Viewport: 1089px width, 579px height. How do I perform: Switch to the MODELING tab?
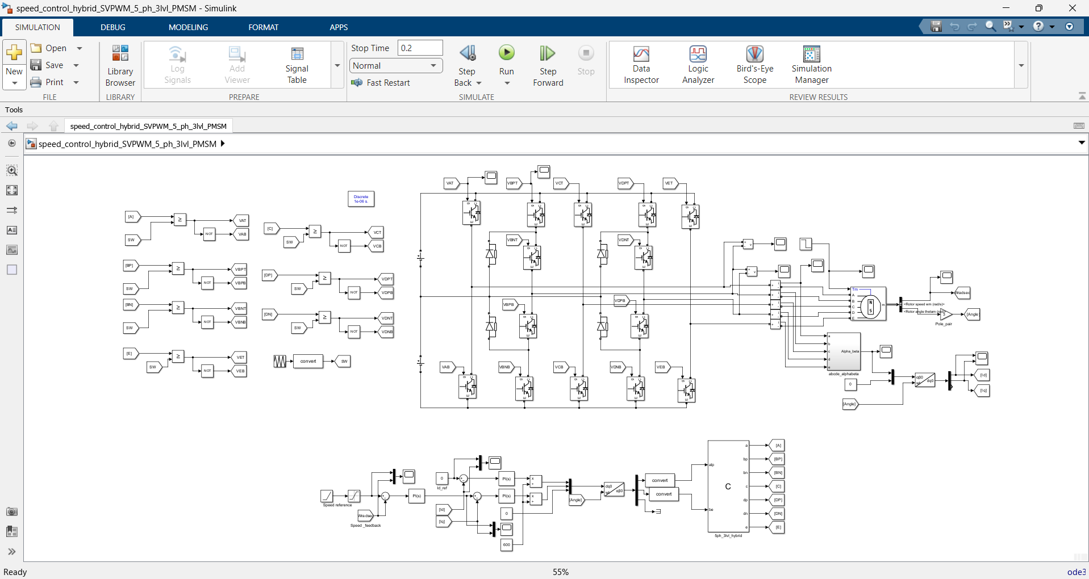(188, 27)
